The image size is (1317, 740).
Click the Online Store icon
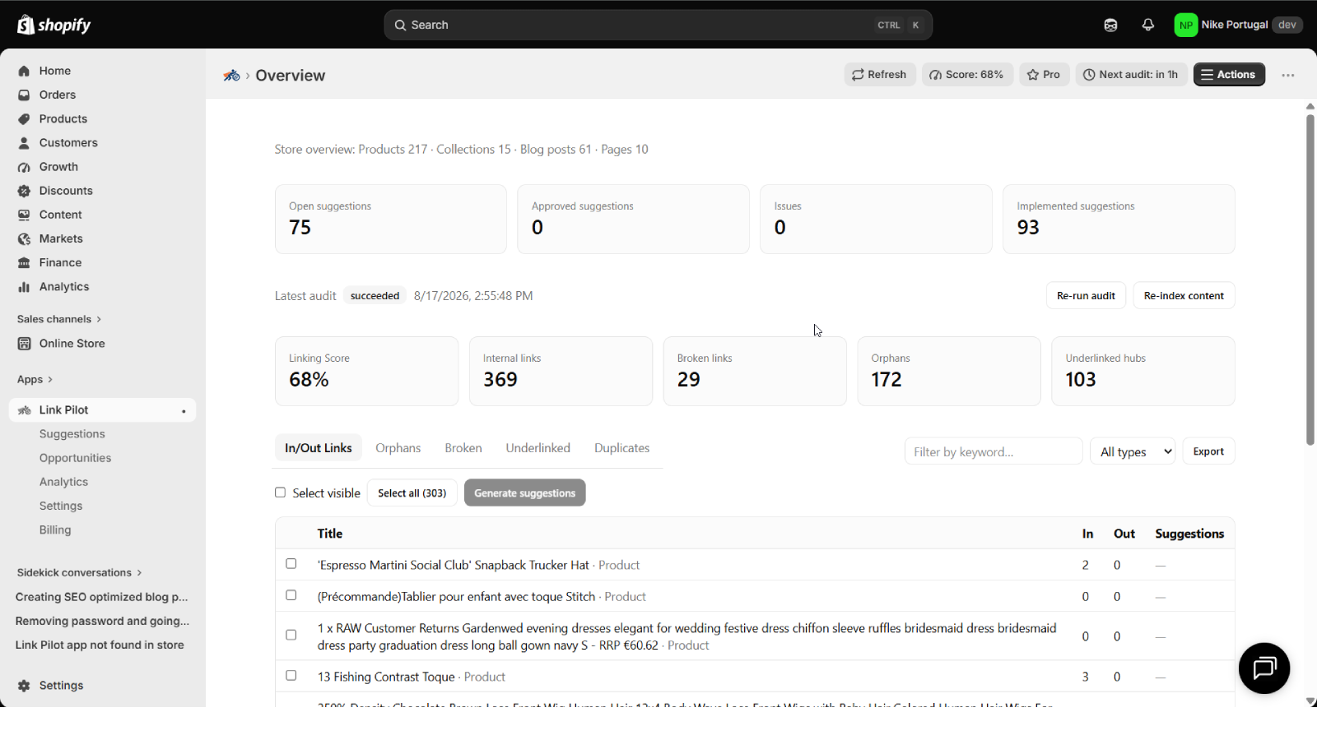tap(24, 344)
